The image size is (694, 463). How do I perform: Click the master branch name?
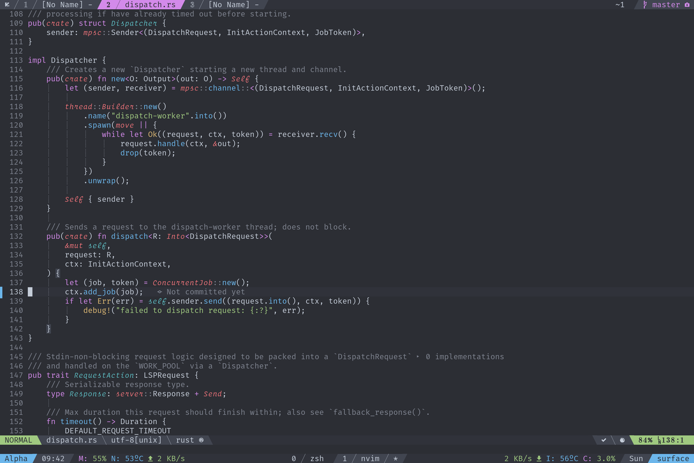click(x=666, y=4)
